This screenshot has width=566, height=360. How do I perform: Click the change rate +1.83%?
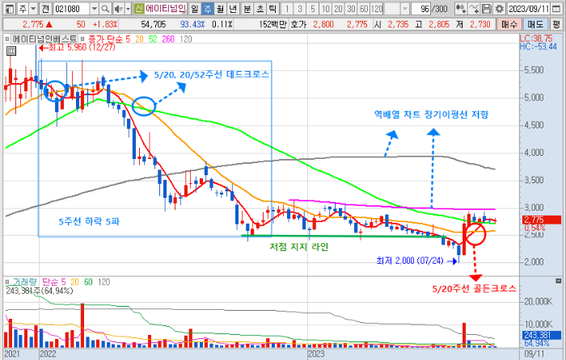point(105,24)
